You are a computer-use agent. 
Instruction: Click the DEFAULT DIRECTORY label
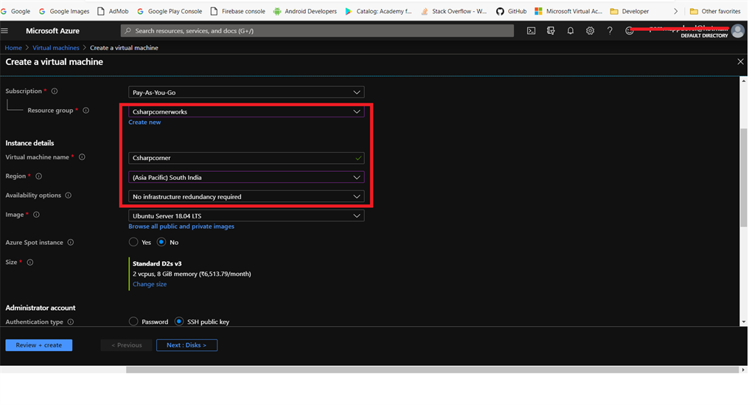(704, 35)
